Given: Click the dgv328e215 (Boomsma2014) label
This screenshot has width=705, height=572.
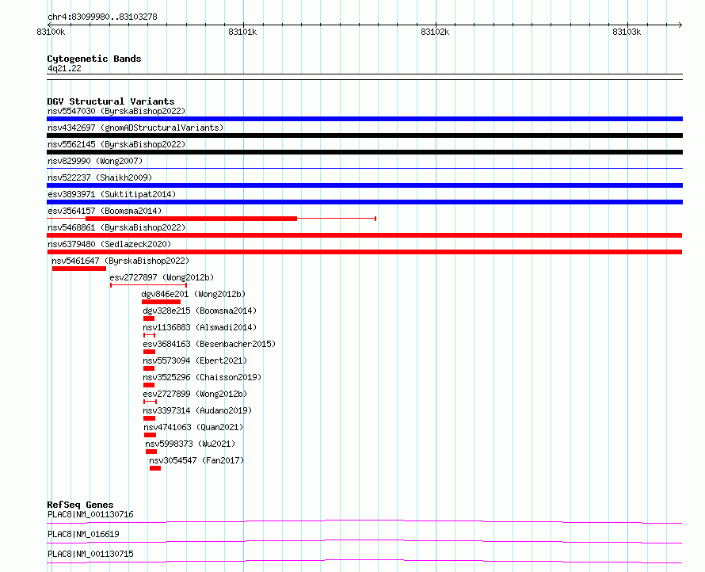Looking at the screenshot, I should point(200,311).
